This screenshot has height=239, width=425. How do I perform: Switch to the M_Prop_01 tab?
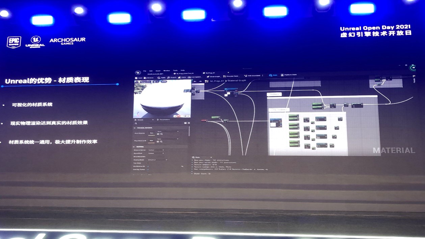click(x=209, y=73)
